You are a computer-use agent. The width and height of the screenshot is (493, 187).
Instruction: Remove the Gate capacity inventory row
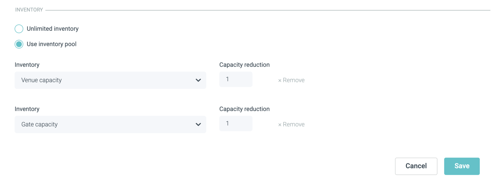(x=293, y=124)
